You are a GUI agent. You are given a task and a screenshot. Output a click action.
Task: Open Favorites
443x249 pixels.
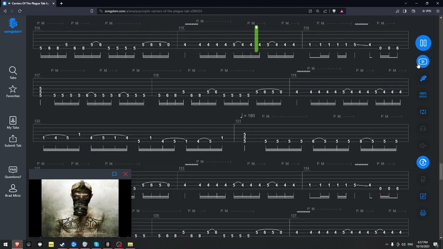tap(13, 91)
